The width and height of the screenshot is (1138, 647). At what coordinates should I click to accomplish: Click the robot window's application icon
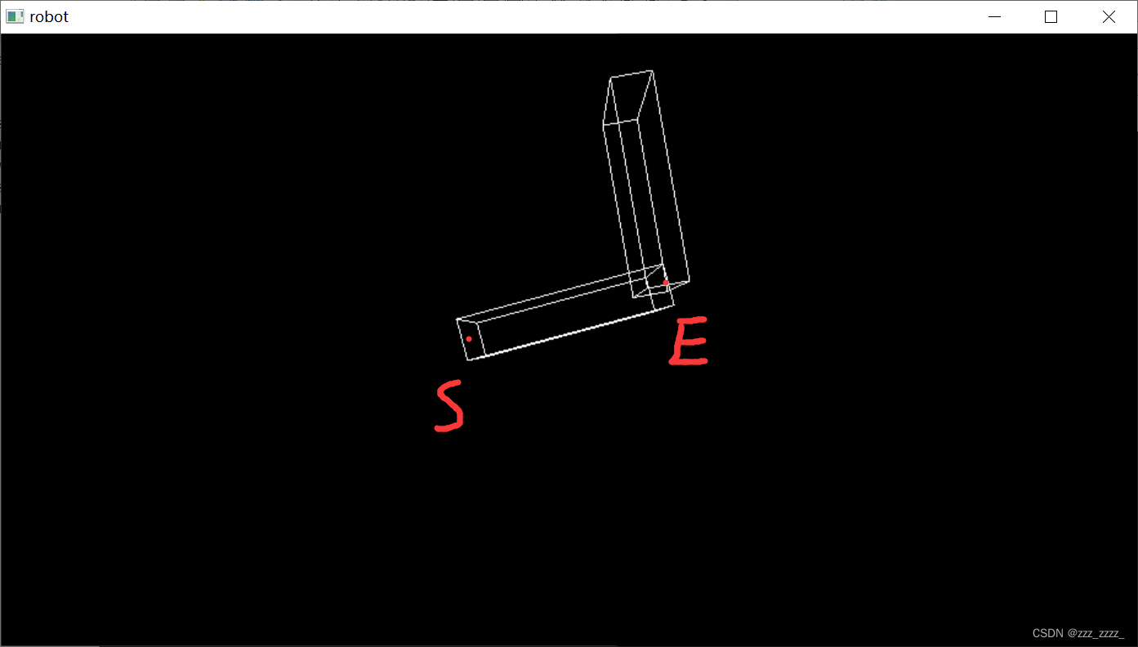[x=15, y=16]
